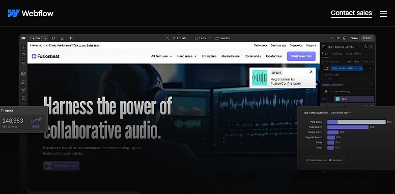395x194 pixels.
Task: Open the Navigator layers icon in the sidebar
Action: [23, 63]
